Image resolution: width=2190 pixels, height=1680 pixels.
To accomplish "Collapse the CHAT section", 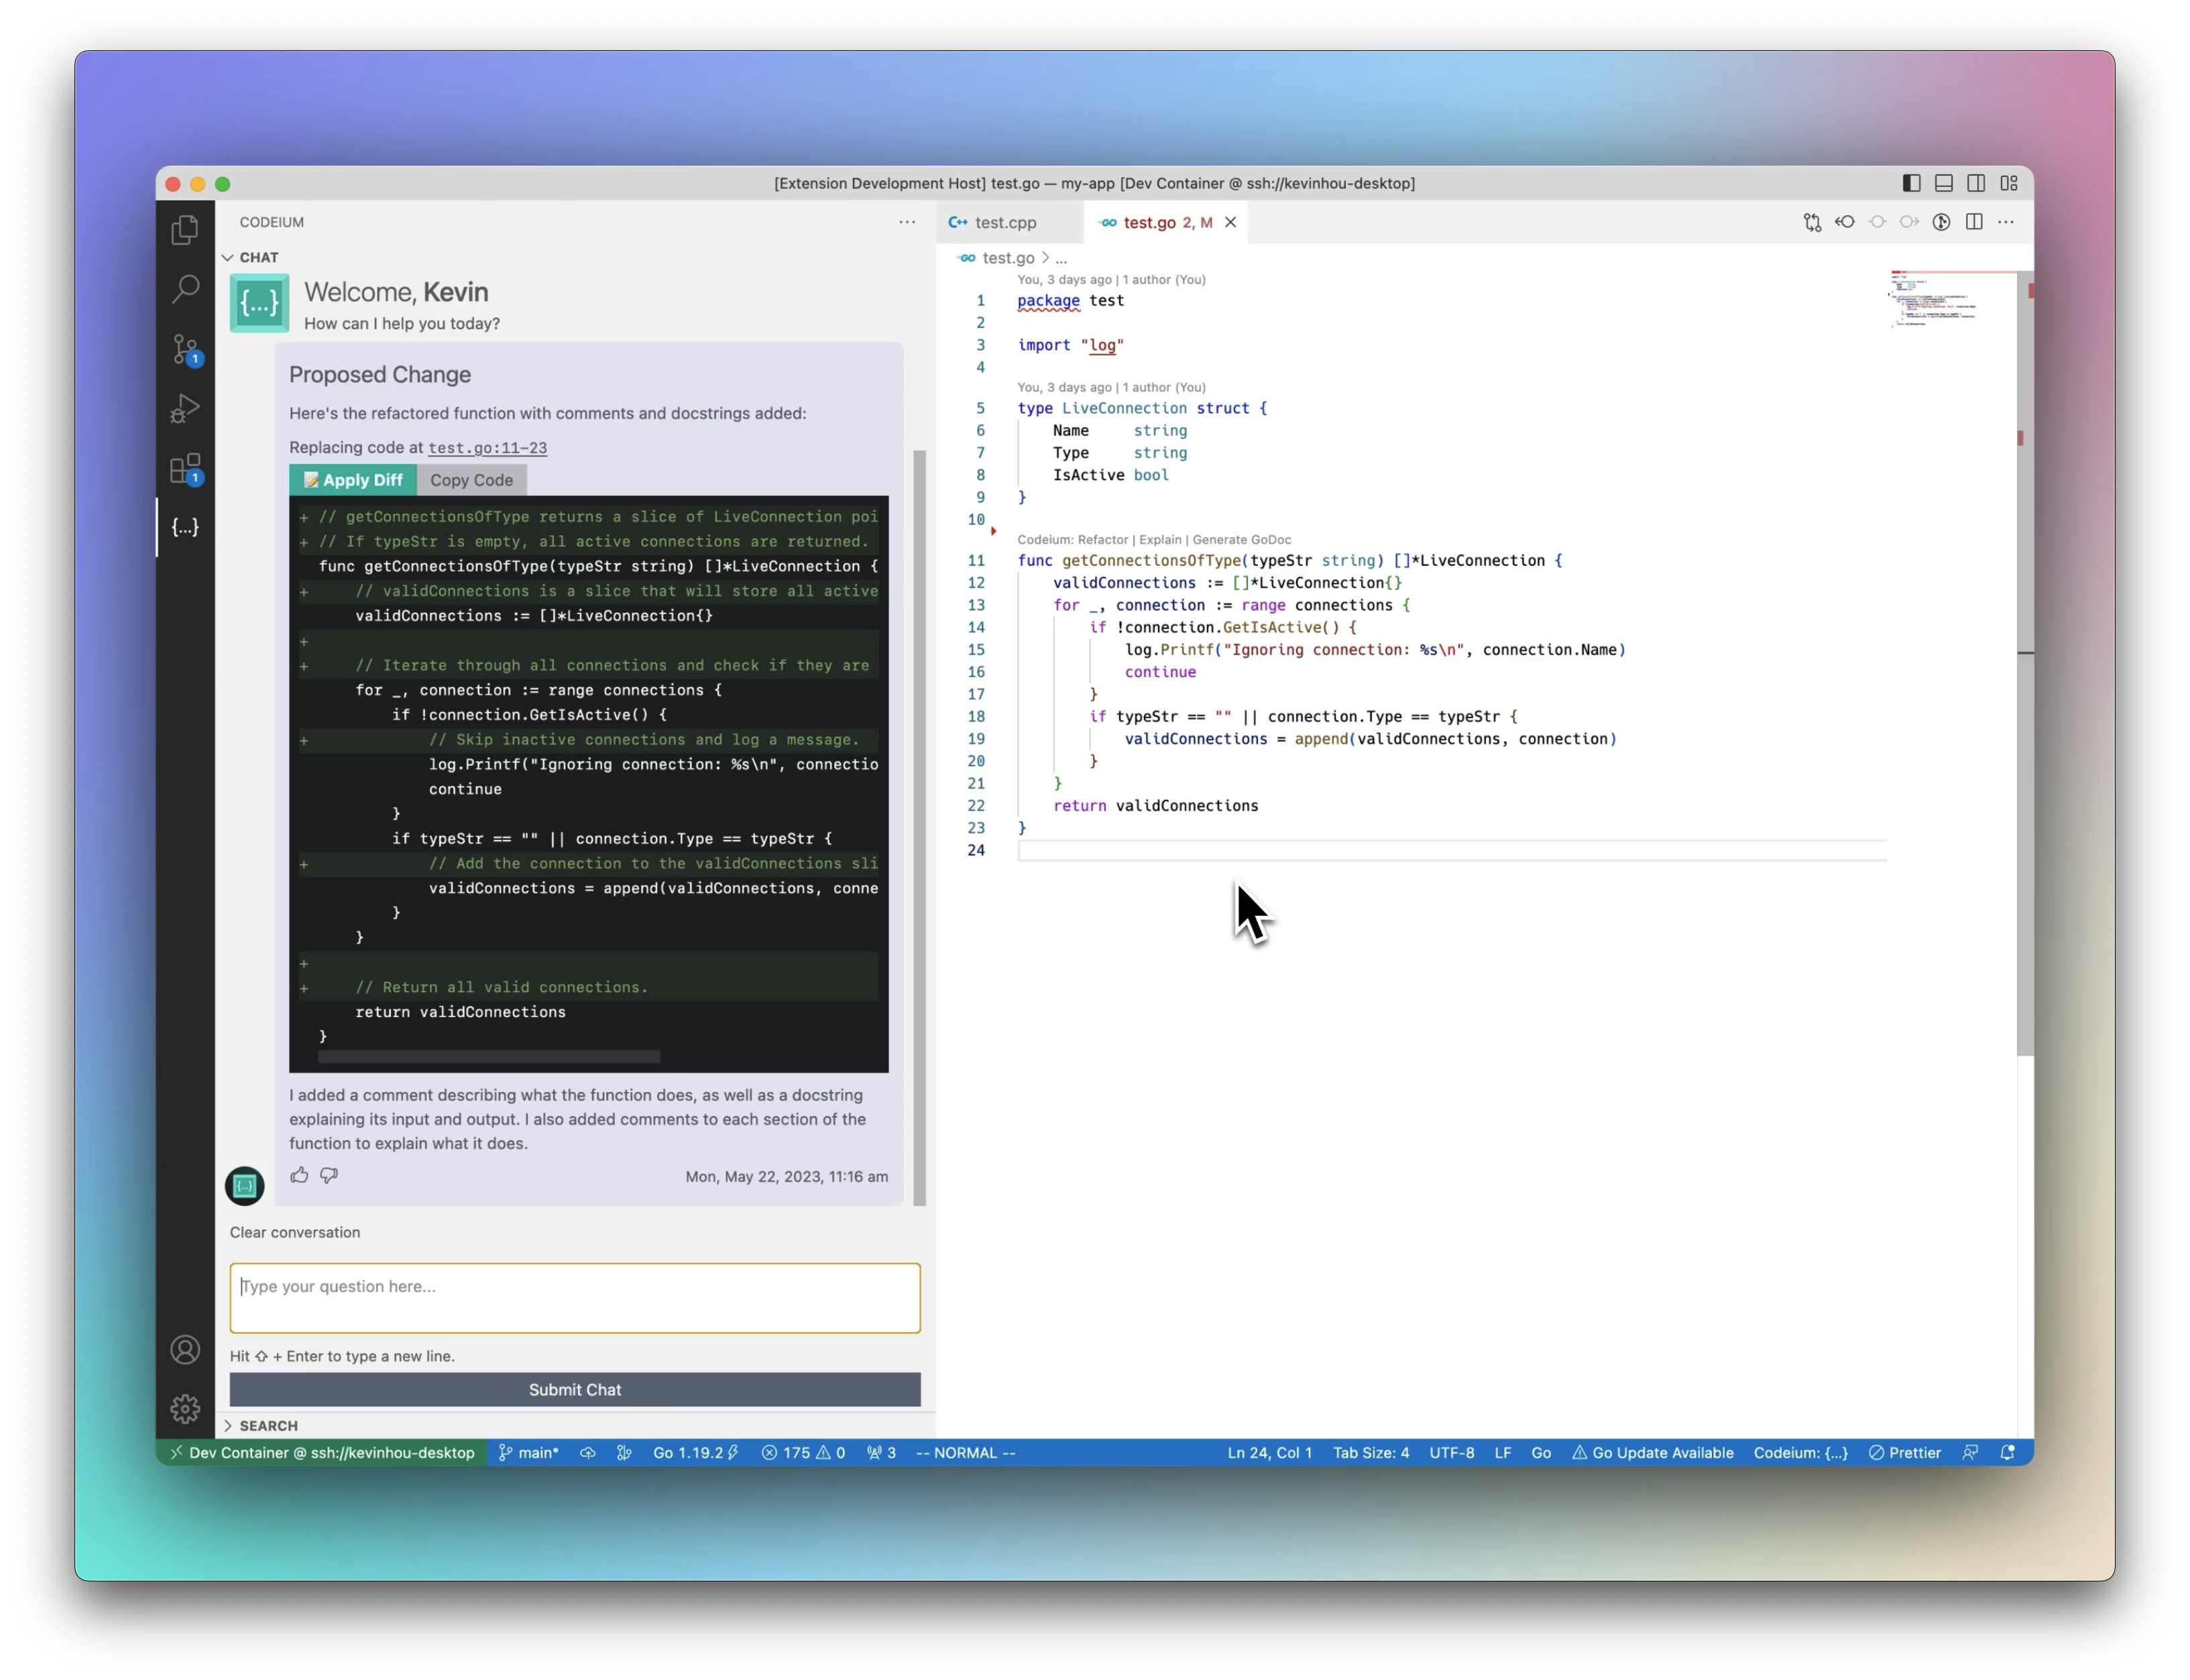I will (x=250, y=257).
